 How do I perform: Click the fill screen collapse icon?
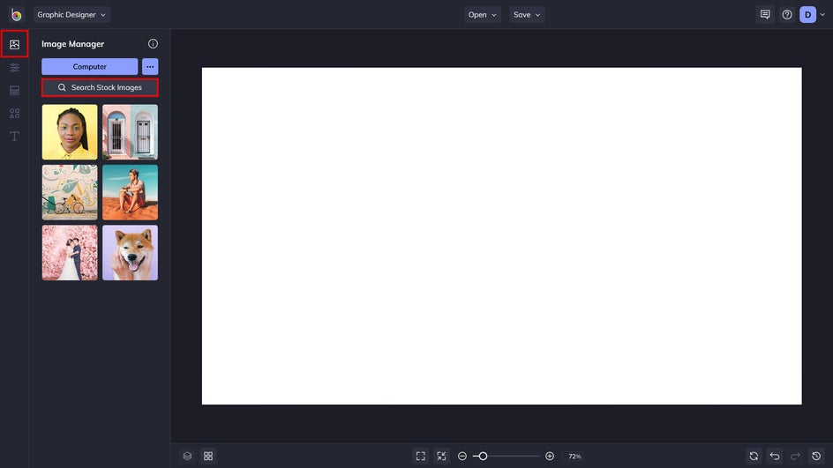click(441, 456)
